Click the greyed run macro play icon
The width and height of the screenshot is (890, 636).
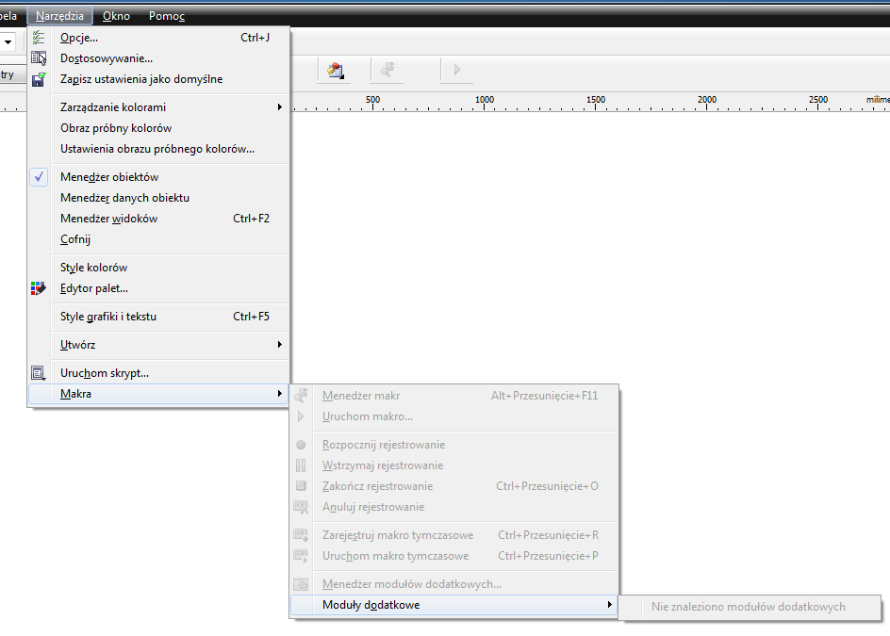(456, 70)
